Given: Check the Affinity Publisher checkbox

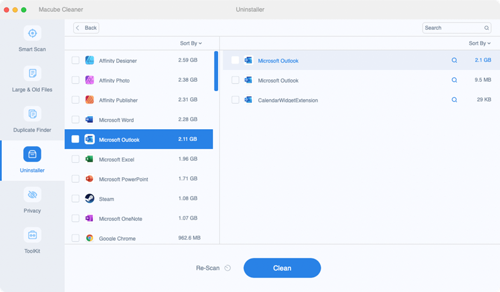Looking at the screenshot, I should [x=76, y=100].
